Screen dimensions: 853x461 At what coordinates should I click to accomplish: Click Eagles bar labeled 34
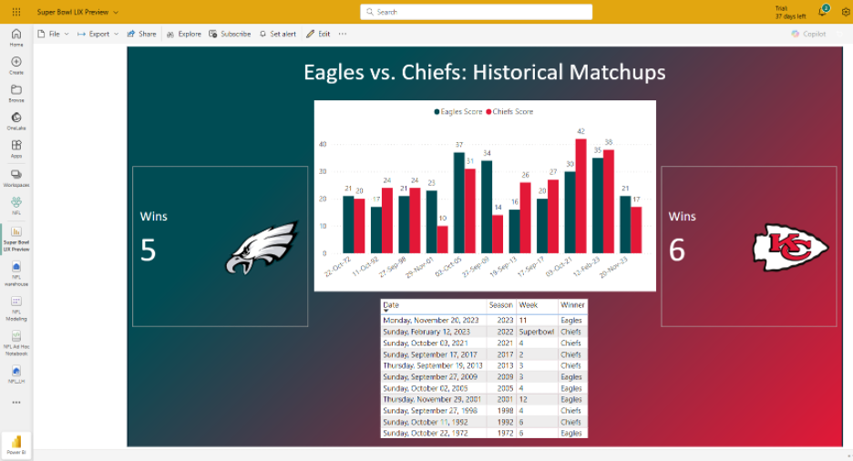coord(487,207)
